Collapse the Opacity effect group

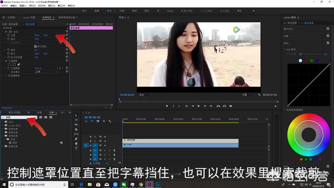coord(3,61)
